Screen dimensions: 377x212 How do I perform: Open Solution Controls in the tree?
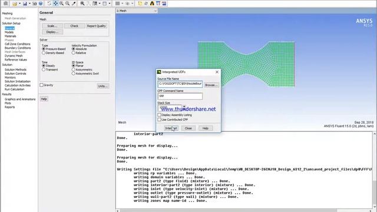[15, 74]
